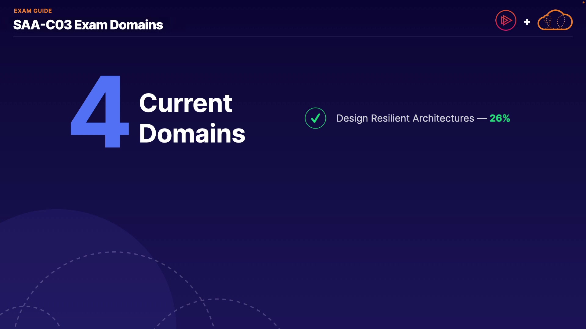Click the white plus sign between logos
Image resolution: width=586 pixels, height=329 pixels.
(x=527, y=22)
